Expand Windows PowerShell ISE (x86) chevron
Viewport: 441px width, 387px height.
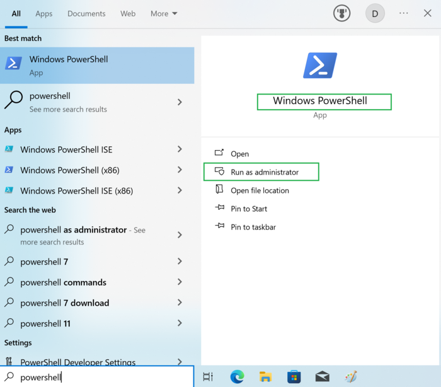click(x=180, y=190)
